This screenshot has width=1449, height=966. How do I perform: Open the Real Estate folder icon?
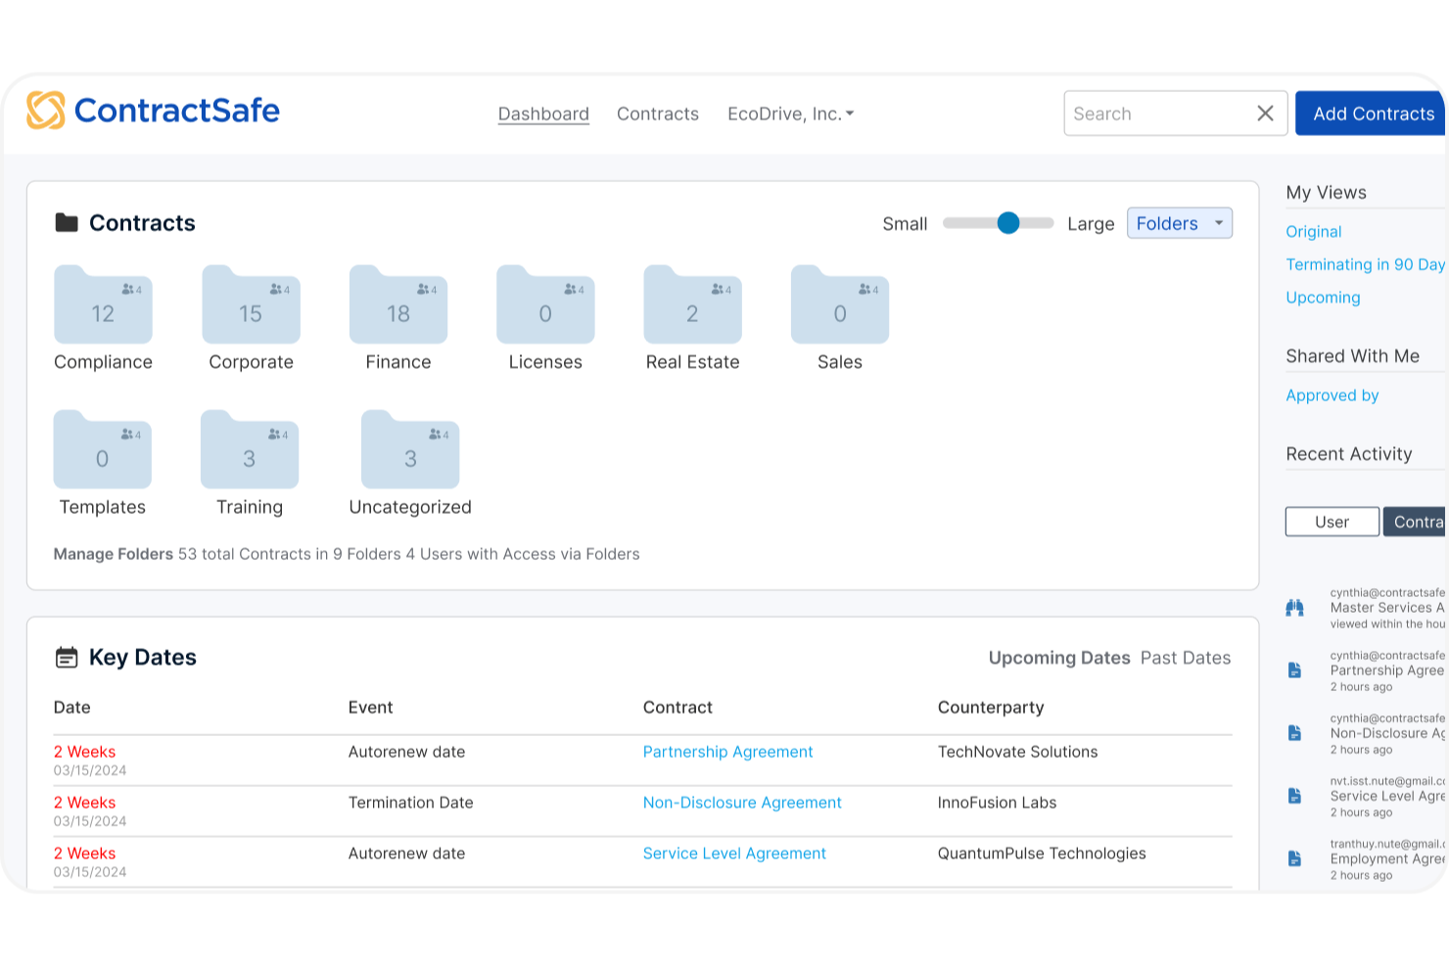tap(692, 304)
